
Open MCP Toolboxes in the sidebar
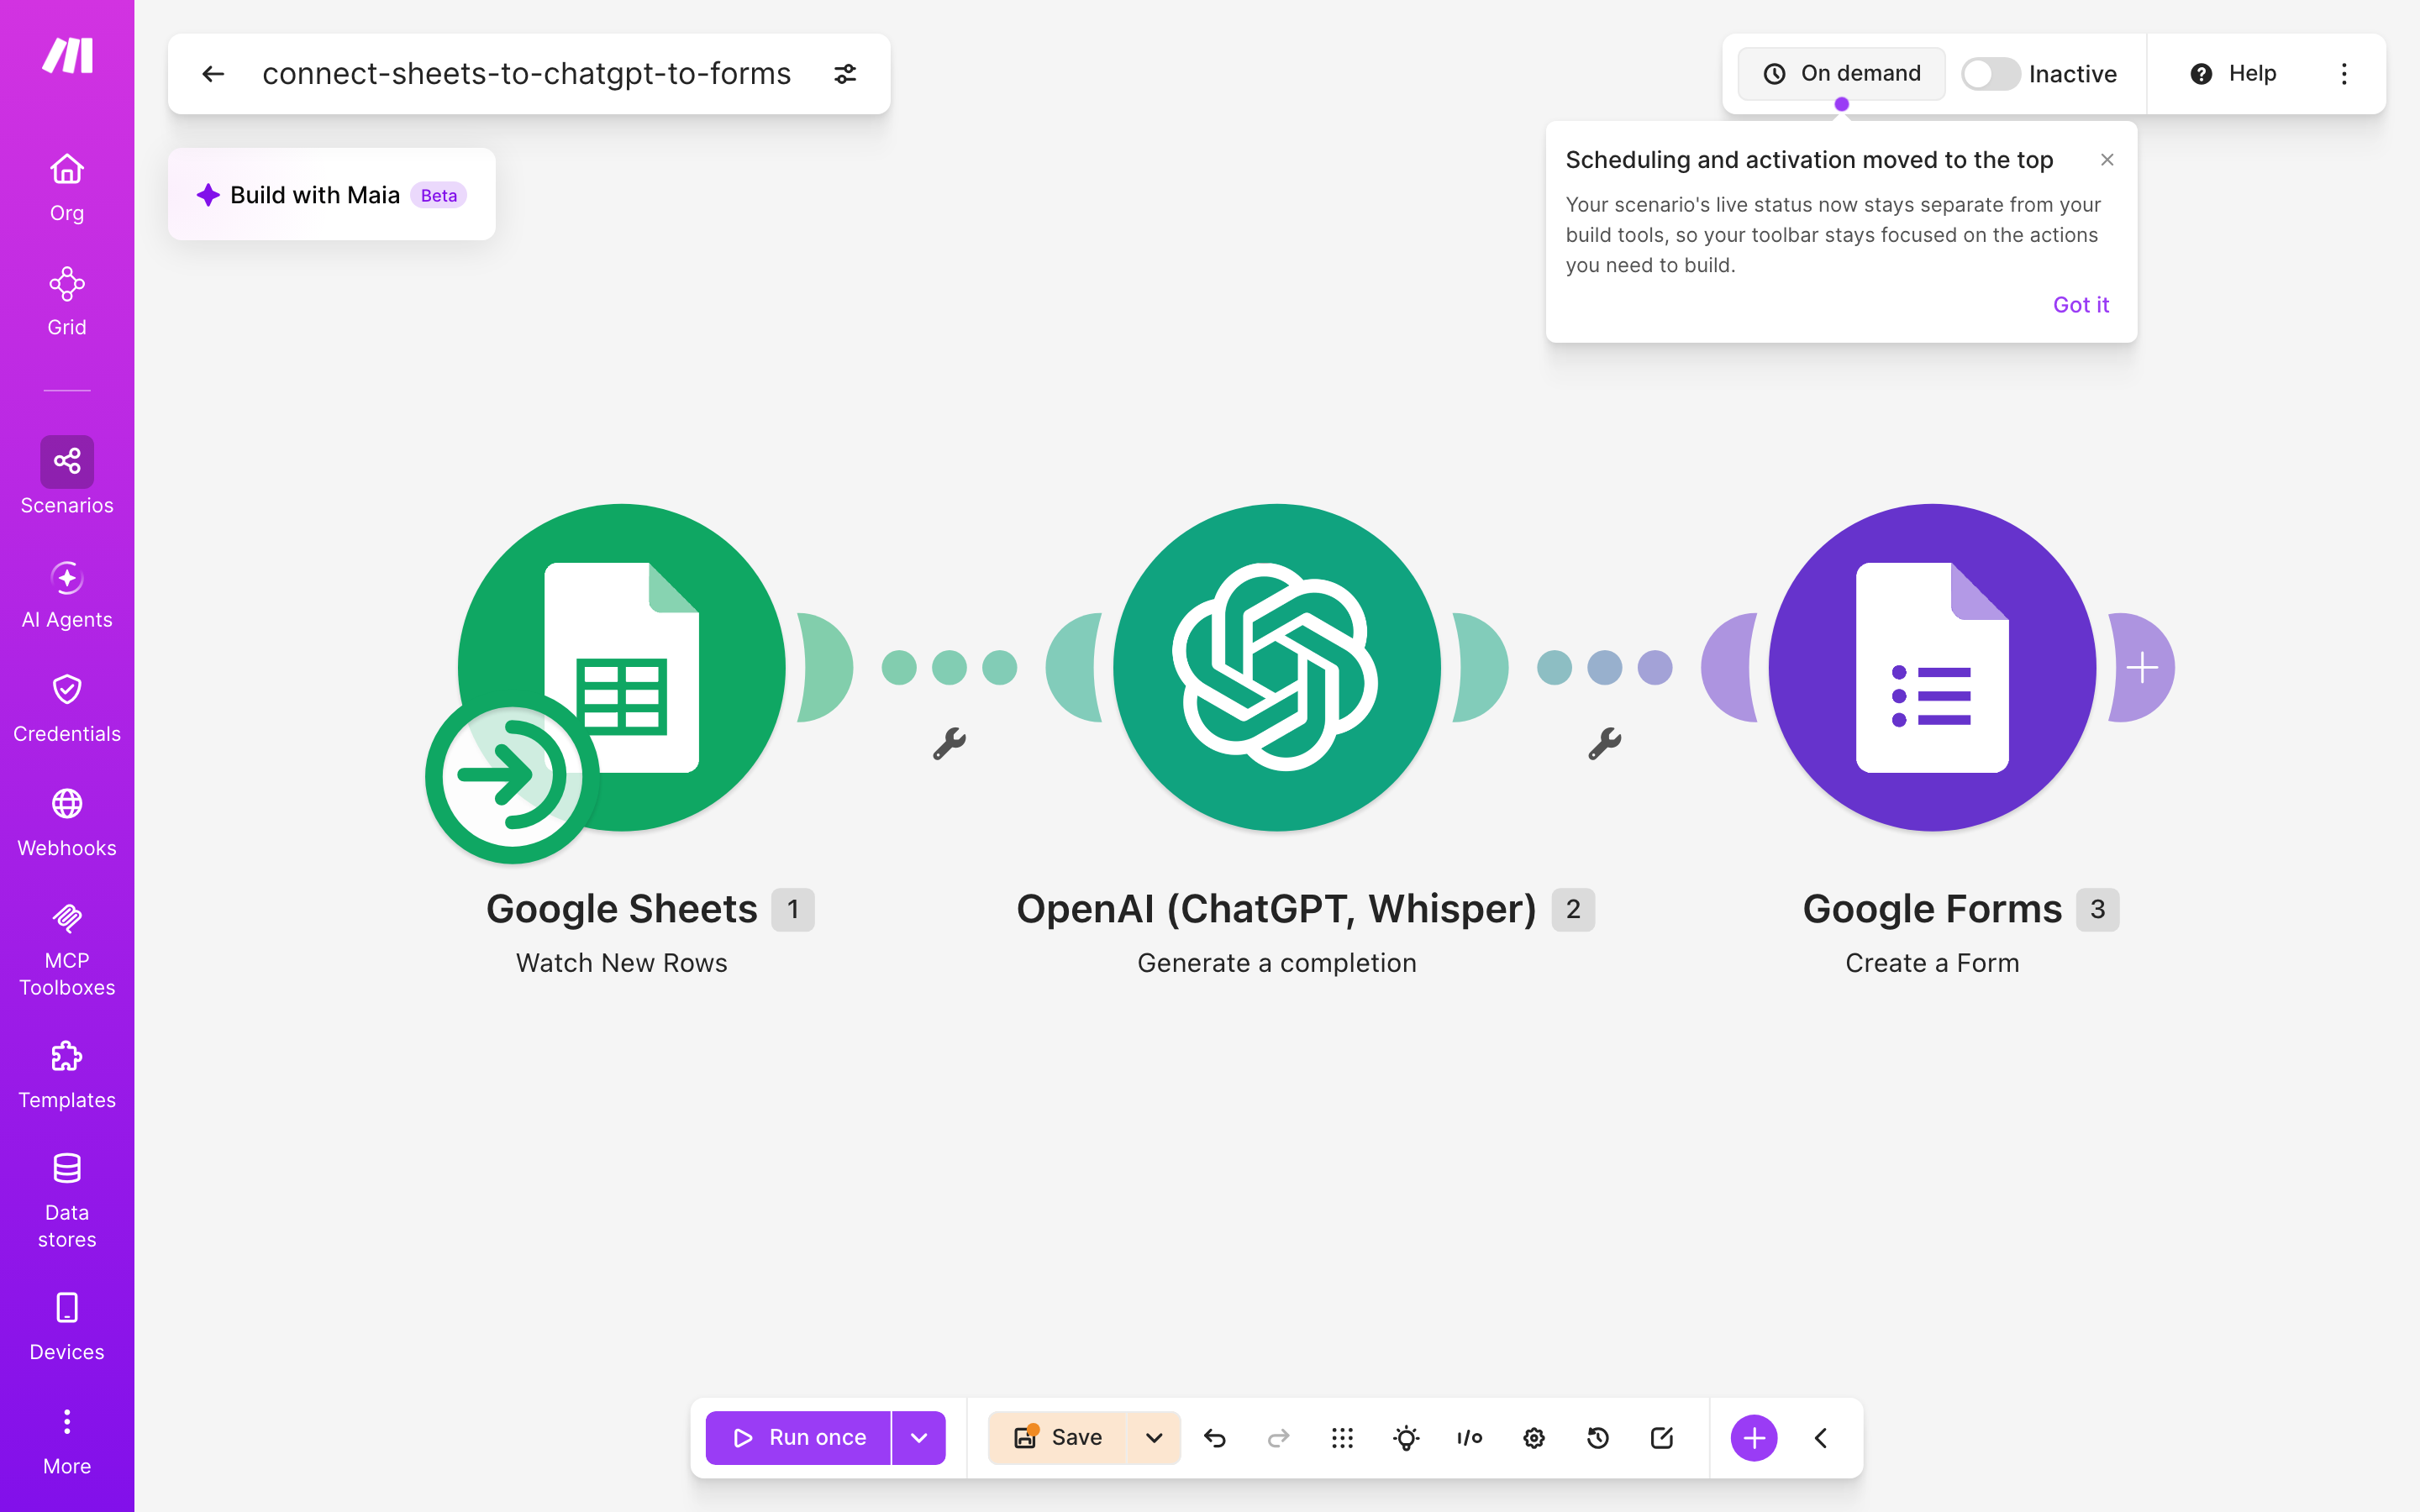(67, 949)
